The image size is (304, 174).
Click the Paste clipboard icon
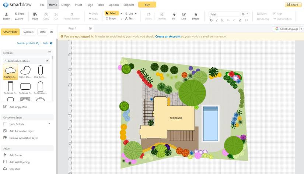point(35,14)
